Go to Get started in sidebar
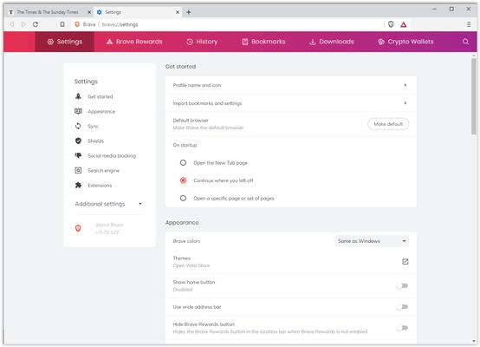Viewport: 480px width, 347px height. (101, 96)
